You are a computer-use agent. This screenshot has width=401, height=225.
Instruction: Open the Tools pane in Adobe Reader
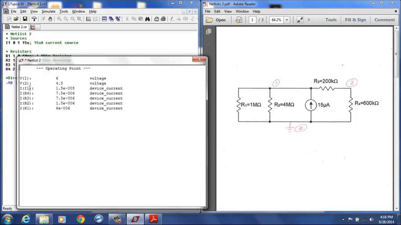point(331,20)
